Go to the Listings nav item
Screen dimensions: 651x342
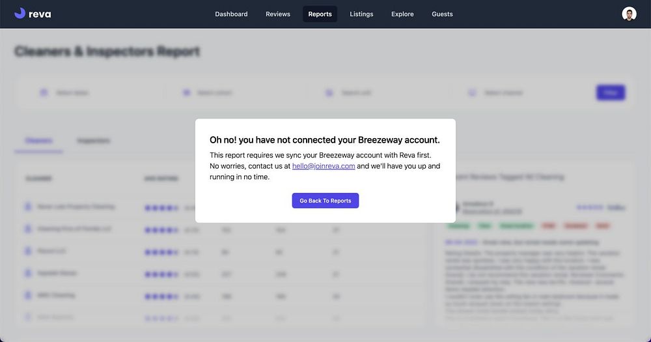coord(361,14)
